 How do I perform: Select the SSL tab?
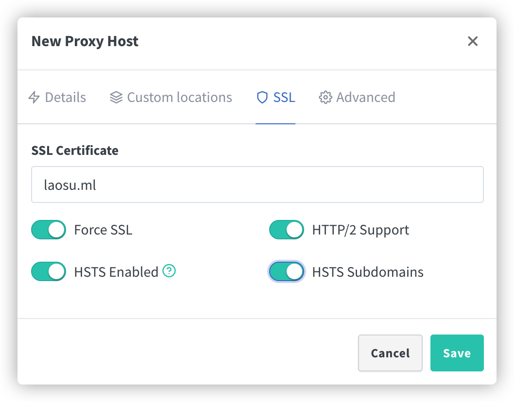coord(275,97)
